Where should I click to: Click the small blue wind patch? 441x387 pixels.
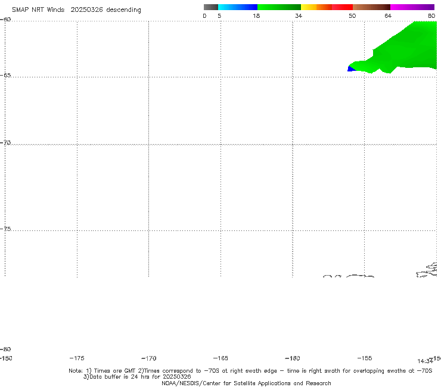click(x=351, y=69)
